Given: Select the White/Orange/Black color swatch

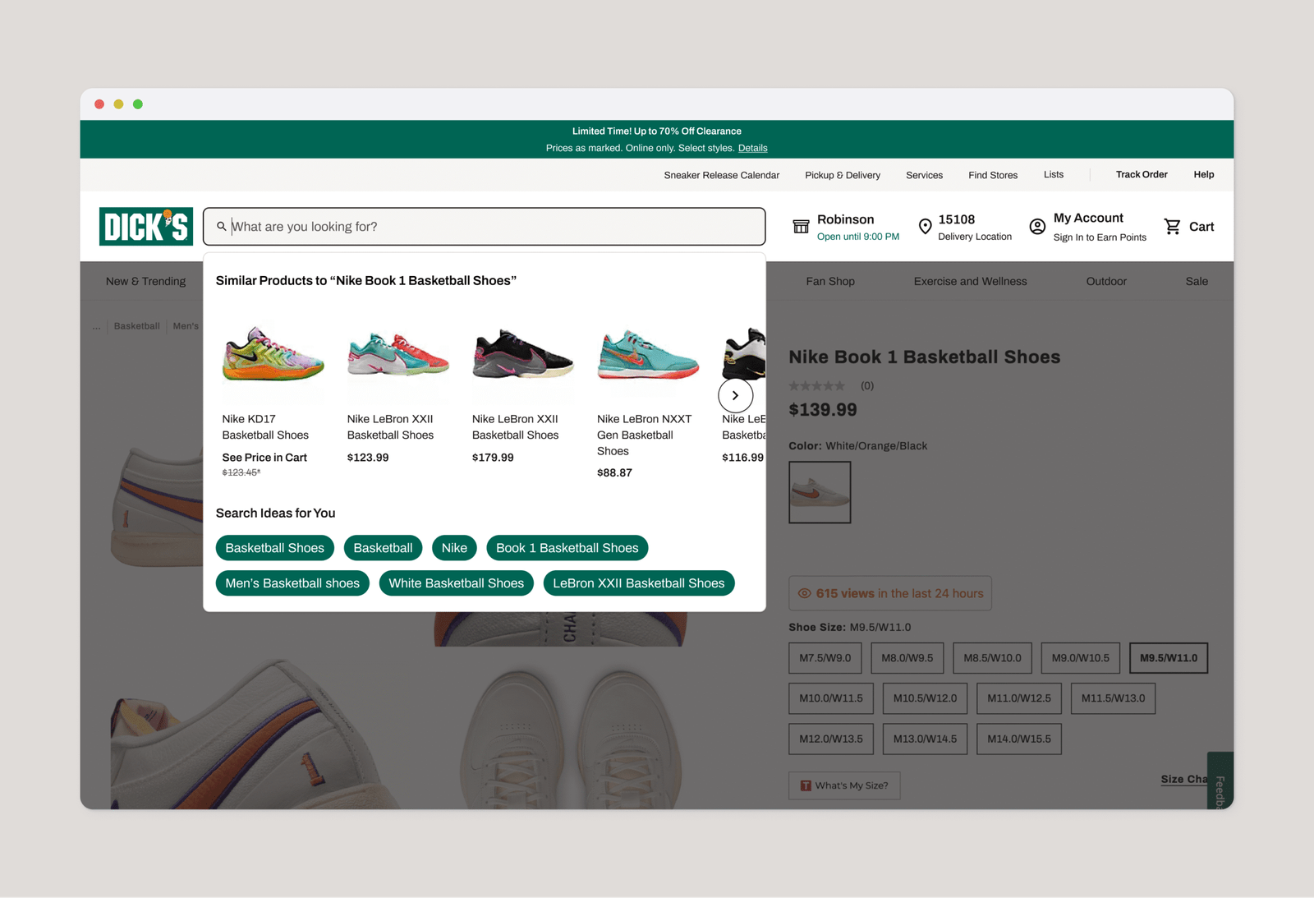Looking at the screenshot, I should point(820,492).
